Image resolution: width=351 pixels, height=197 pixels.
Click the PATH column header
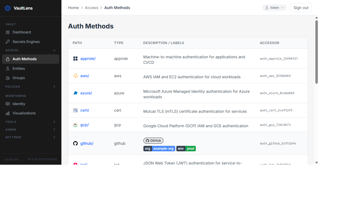[x=77, y=43]
